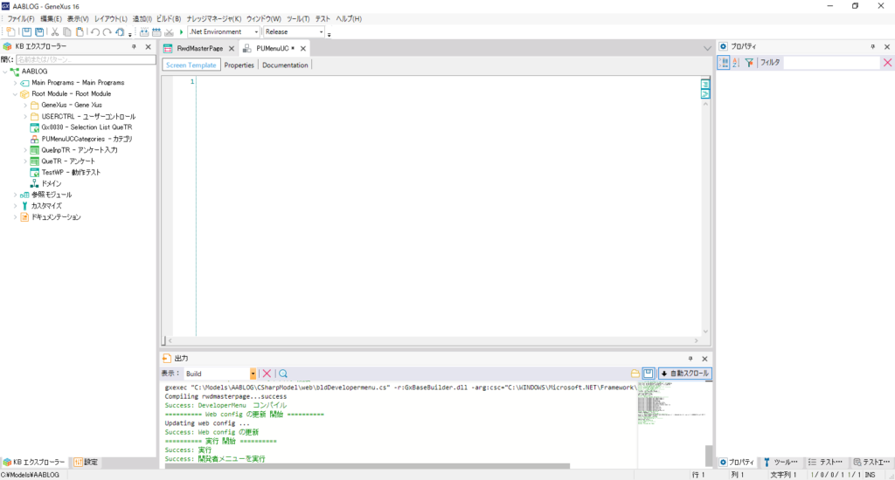Close the RwdMasterPage tab
895x480 pixels.
[x=231, y=49]
